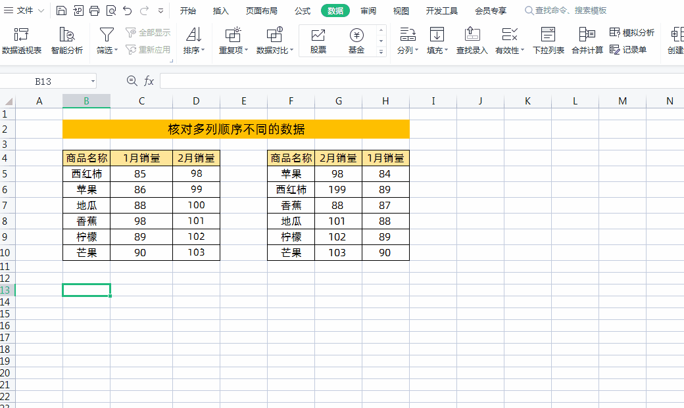Click the left table's 1月销量 header cell
Image resolution: width=684 pixels, height=408 pixels.
[141, 158]
